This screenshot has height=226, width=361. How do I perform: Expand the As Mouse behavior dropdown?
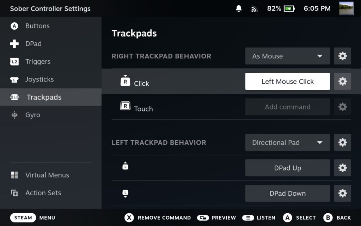287,56
